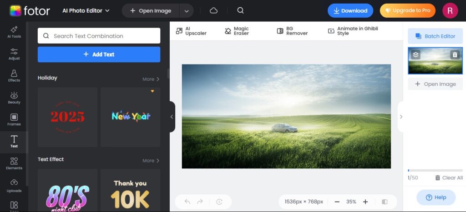466x212 pixels.
Task: Click the Download button
Action: pyautogui.click(x=350, y=11)
